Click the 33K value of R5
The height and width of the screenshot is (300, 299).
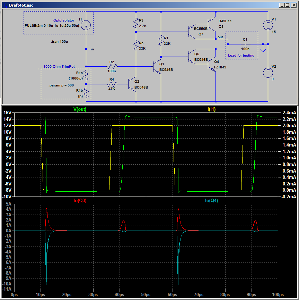[x=142, y=49]
